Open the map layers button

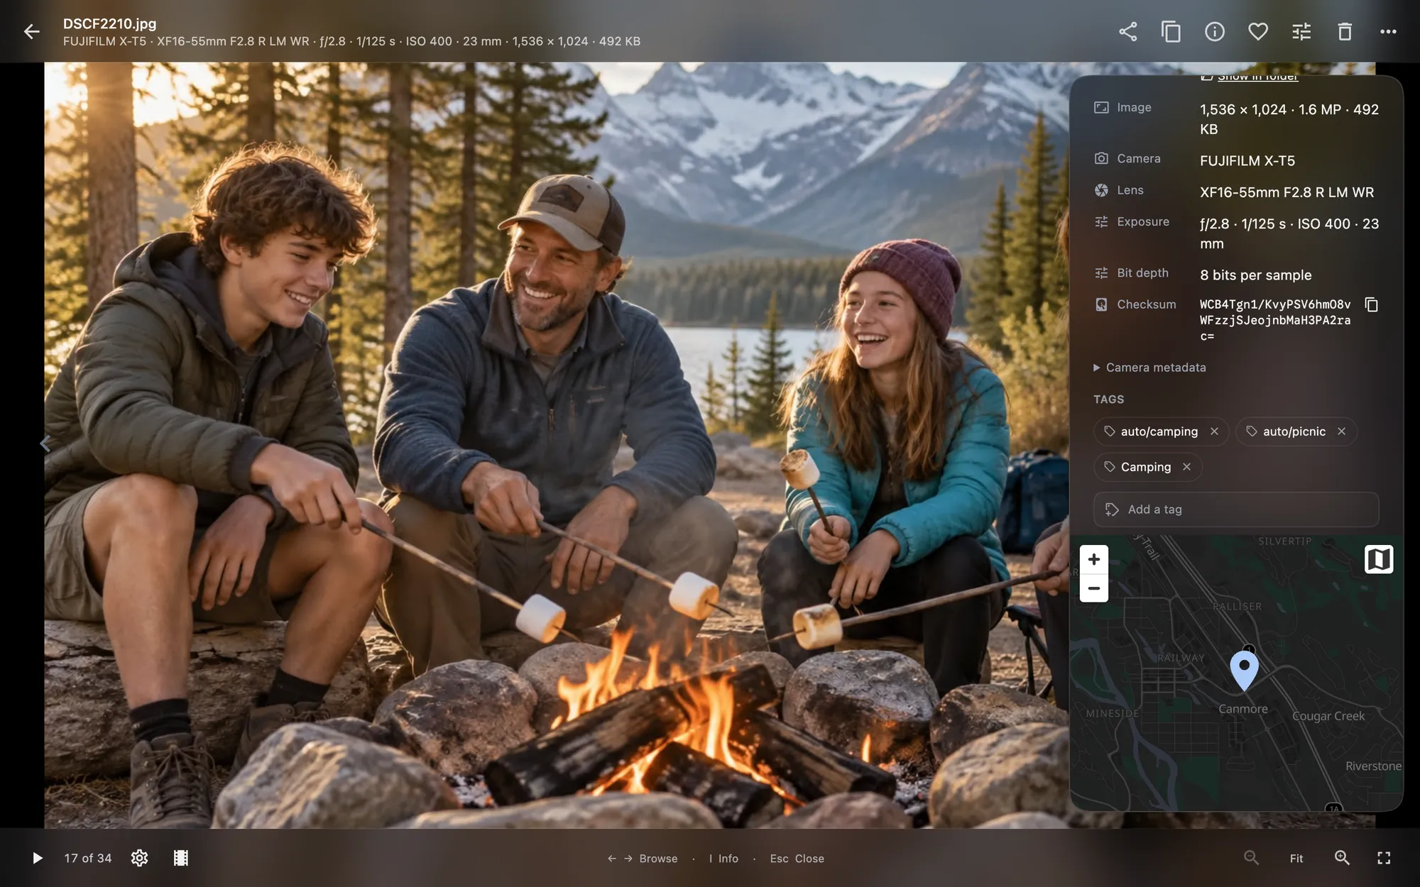click(1379, 559)
